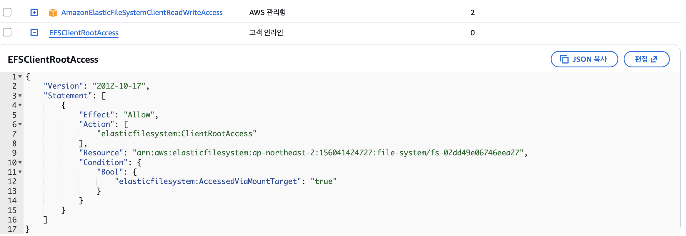Click the copy icon inside JSON 복사

pyautogui.click(x=564, y=59)
